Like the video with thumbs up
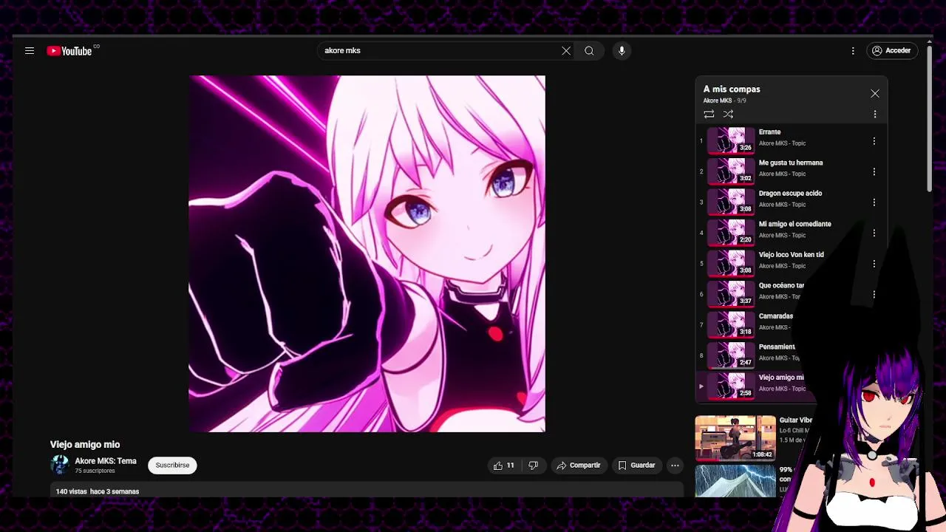Screen dimensions: 946x532 (504, 465)
